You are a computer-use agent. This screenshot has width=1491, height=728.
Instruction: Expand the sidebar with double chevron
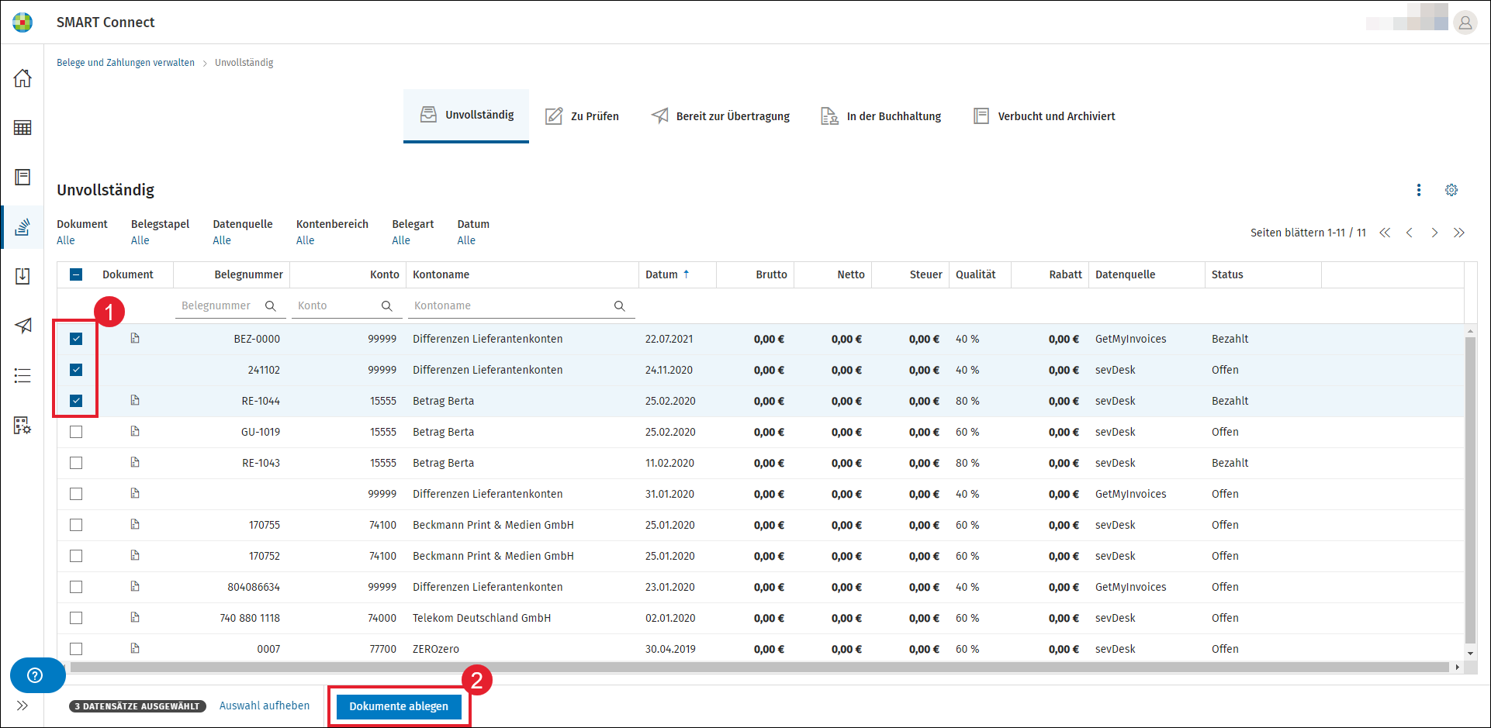(22, 706)
